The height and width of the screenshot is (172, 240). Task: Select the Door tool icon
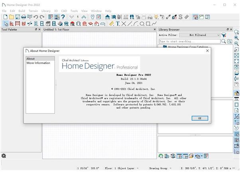click(36, 23)
